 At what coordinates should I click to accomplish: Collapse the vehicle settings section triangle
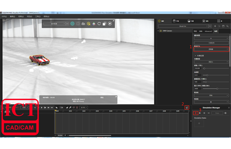pyautogui.click(x=195, y=56)
